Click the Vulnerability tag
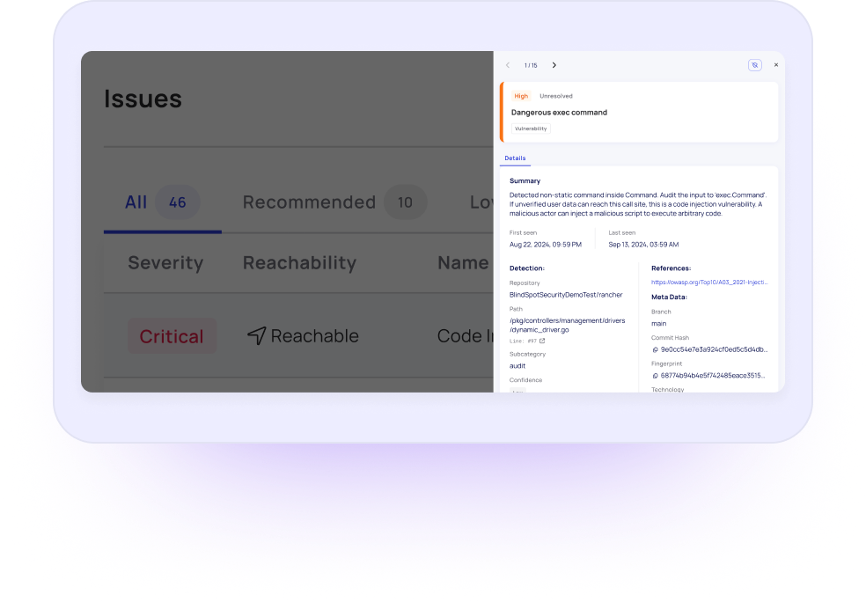The width and height of the screenshot is (866, 602). [531, 128]
